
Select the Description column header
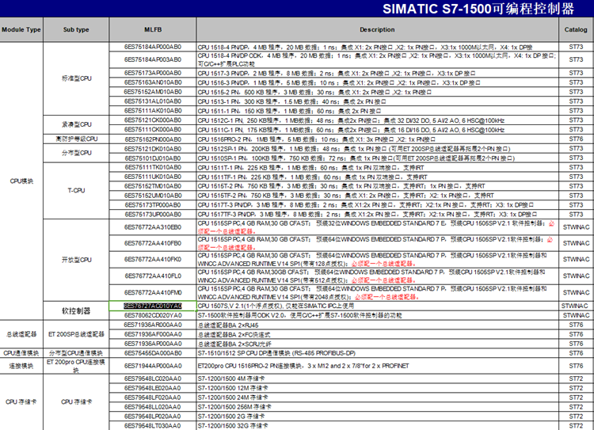point(377,29)
